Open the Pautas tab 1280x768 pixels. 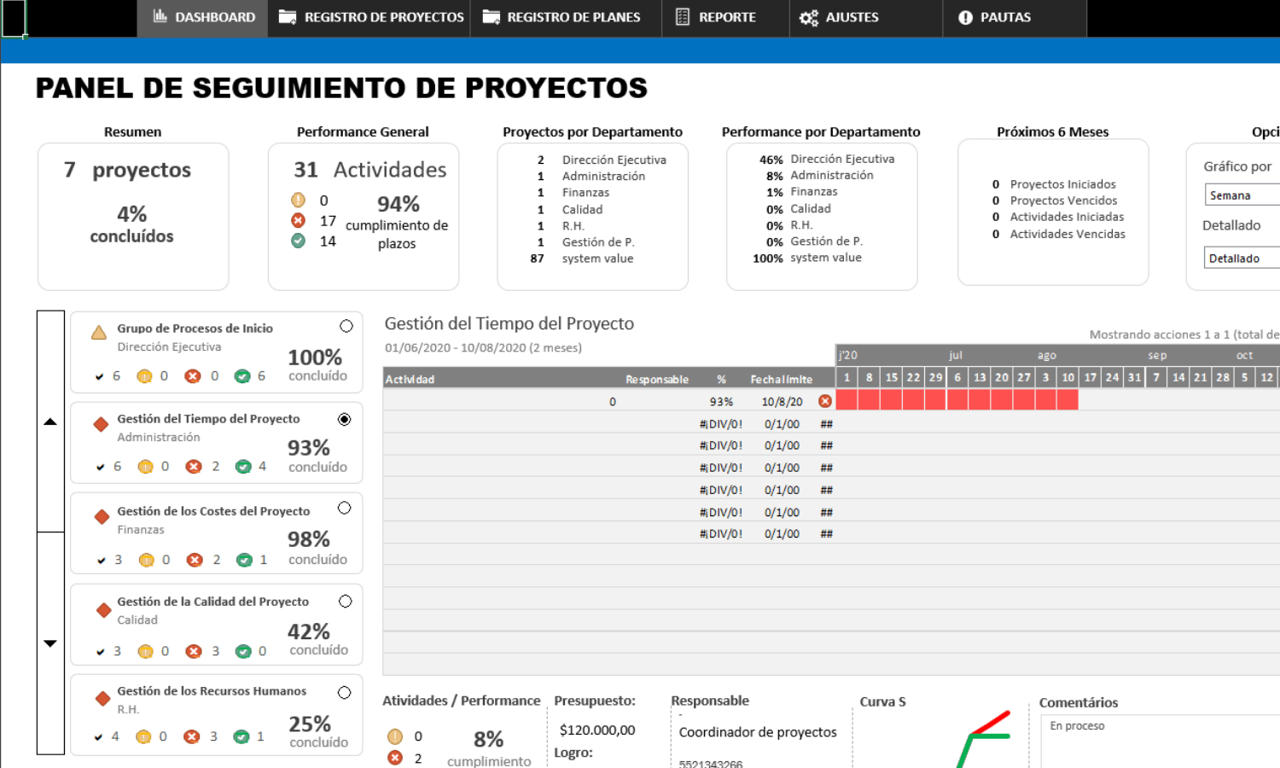[x=1015, y=17]
